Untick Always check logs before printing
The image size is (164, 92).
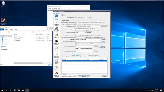tap(76, 24)
